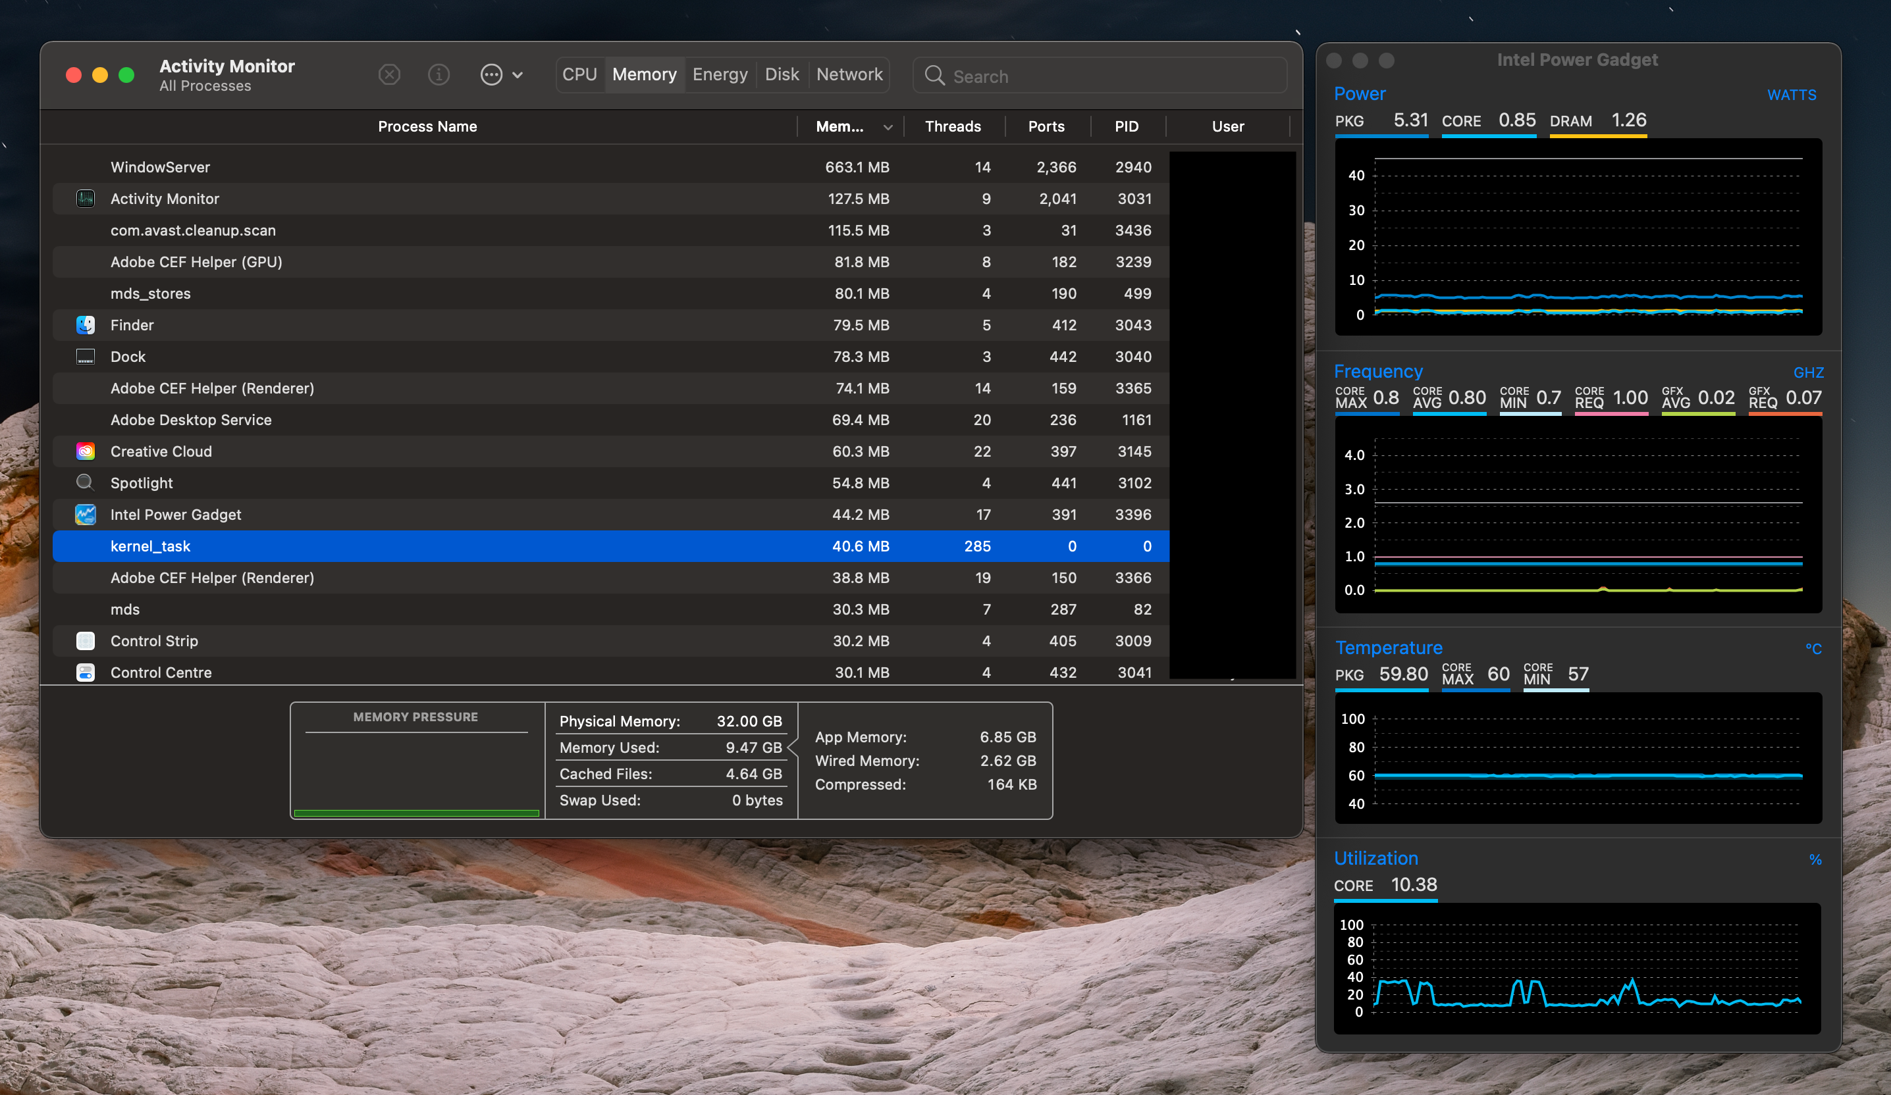Click the Control Centre process icon

pyautogui.click(x=86, y=673)
